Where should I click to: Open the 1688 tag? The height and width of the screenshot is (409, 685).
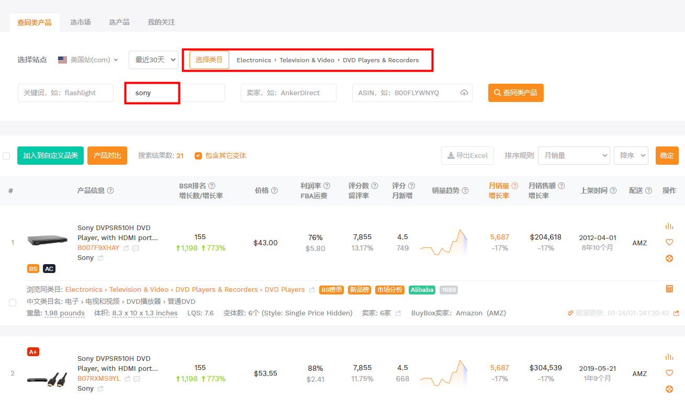(448, 290)
